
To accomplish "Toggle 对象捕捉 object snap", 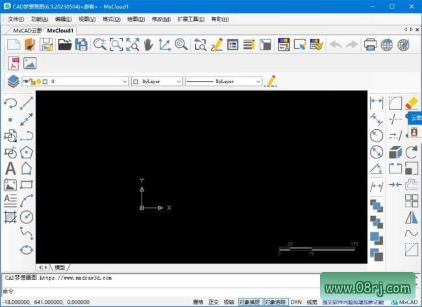I will click(x=249, y=302).
